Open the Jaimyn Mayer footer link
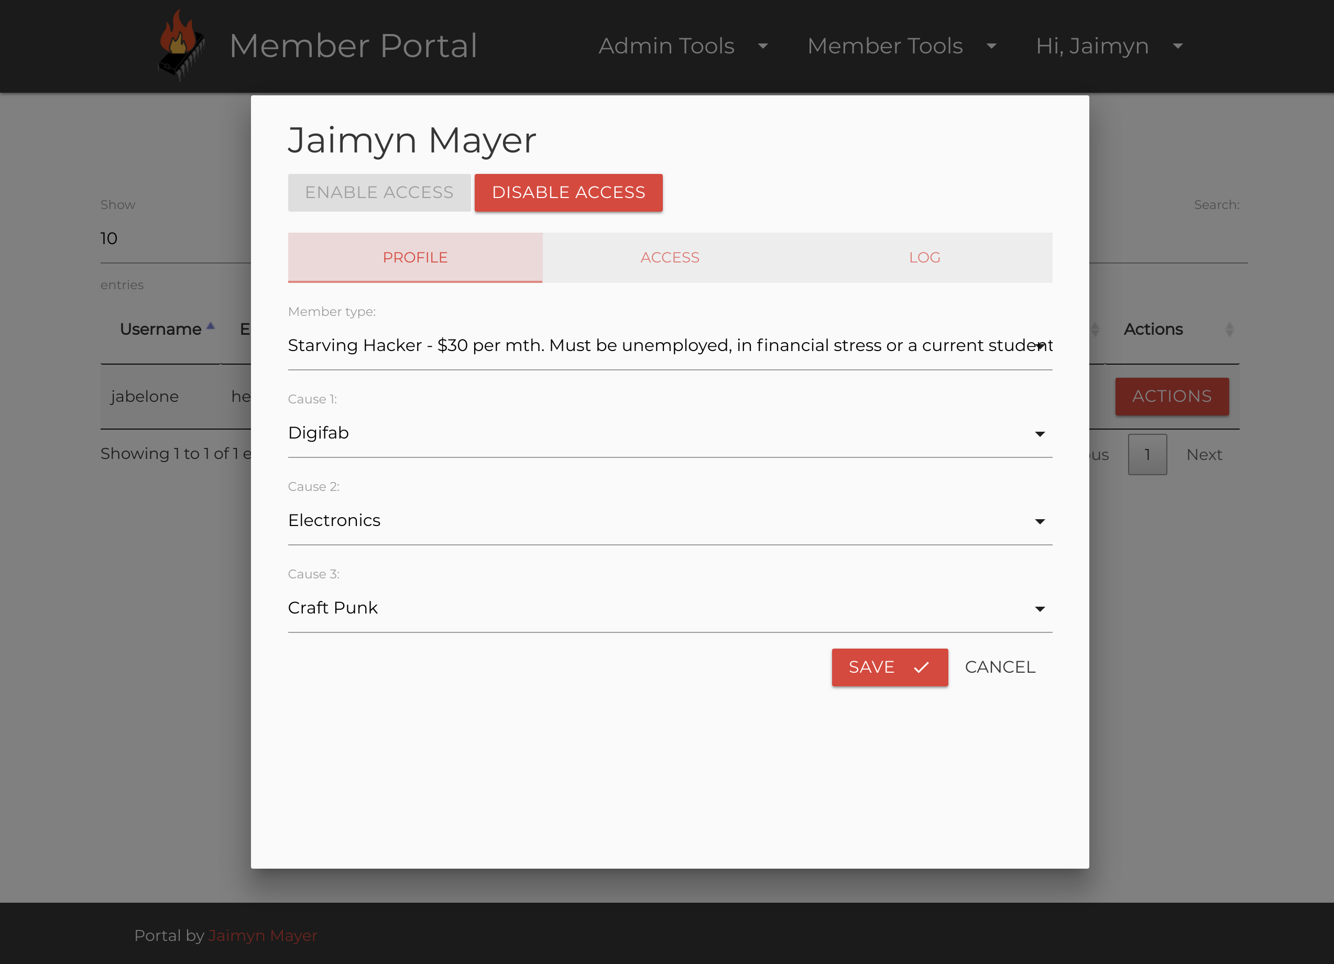Viewport: 1334px width, 964px height. coord(263,935)
